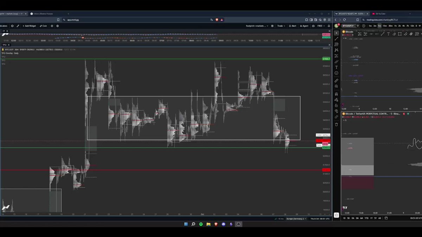422x237 pixels.
Task: Close the FP widget tab
Action: [7, 31]
